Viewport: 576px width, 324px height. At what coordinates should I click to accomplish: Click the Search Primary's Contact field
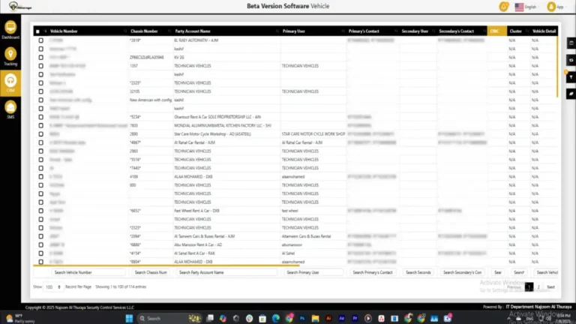(x=373, y=272)
